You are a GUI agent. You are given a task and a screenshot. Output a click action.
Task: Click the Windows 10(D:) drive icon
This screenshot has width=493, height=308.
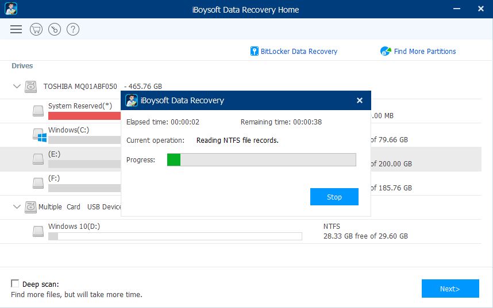38,231
